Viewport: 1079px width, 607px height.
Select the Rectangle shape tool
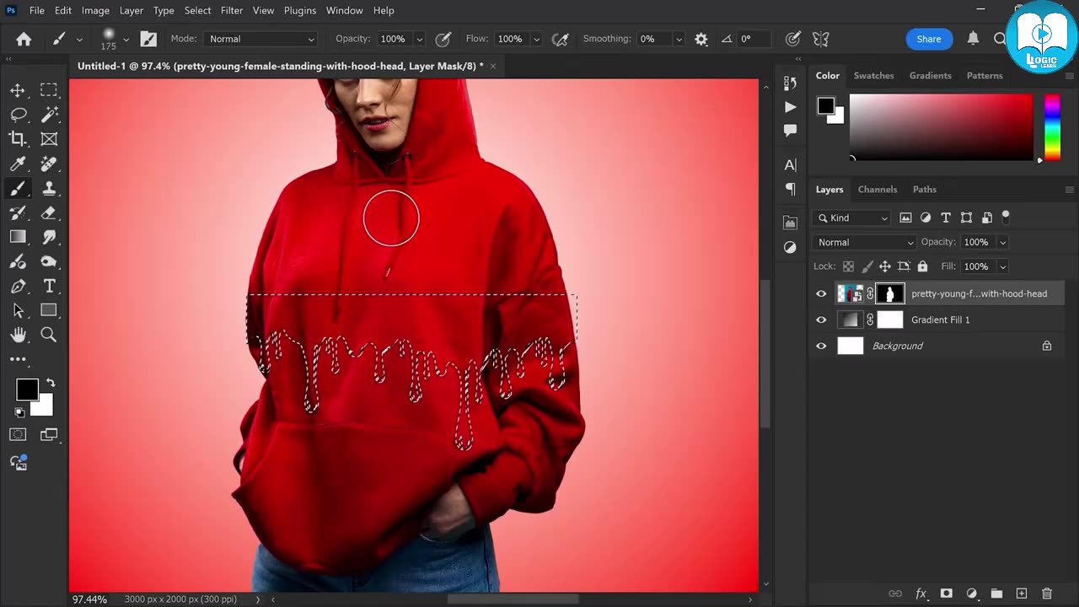49,310
